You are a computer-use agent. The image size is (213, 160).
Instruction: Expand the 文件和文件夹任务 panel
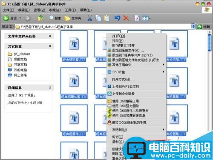pyautogui.click(x=50, y=36)
